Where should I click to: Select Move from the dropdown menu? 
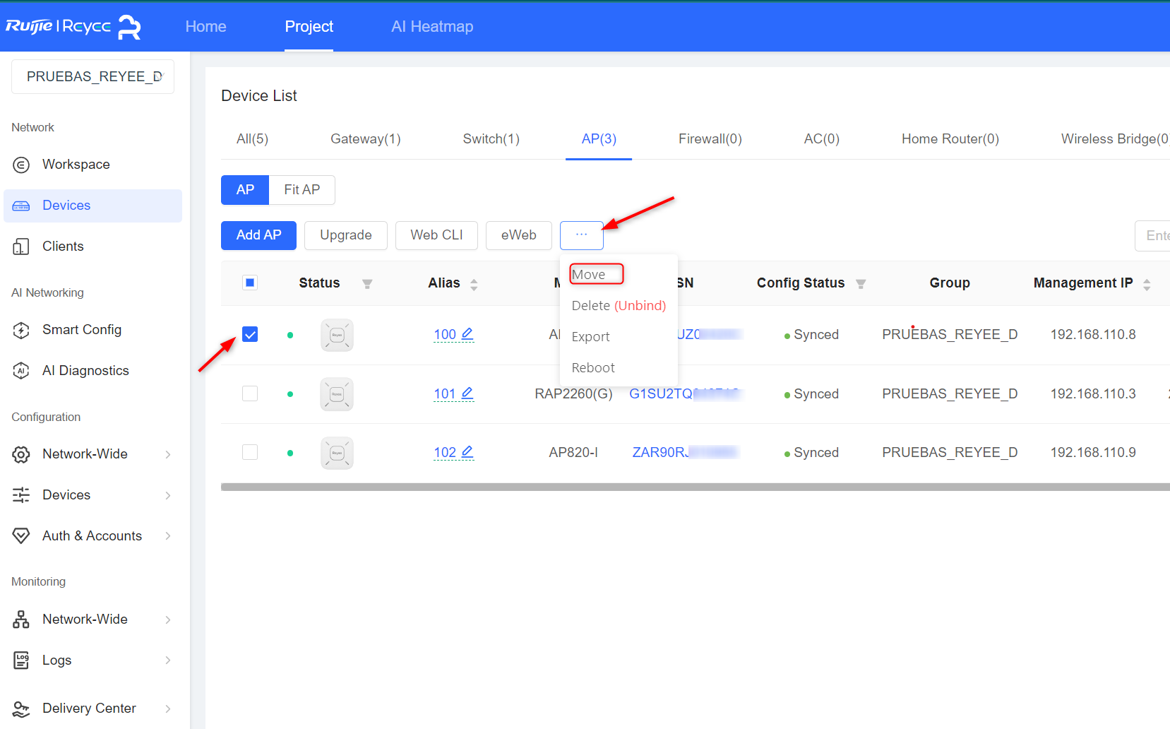(589, 275)
